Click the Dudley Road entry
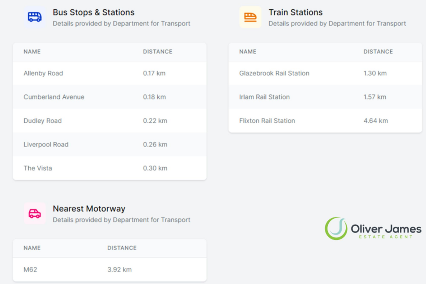 (x=109, y=121)
